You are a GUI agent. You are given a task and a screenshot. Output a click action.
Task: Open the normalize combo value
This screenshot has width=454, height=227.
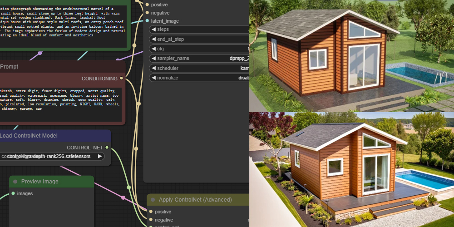244,78
